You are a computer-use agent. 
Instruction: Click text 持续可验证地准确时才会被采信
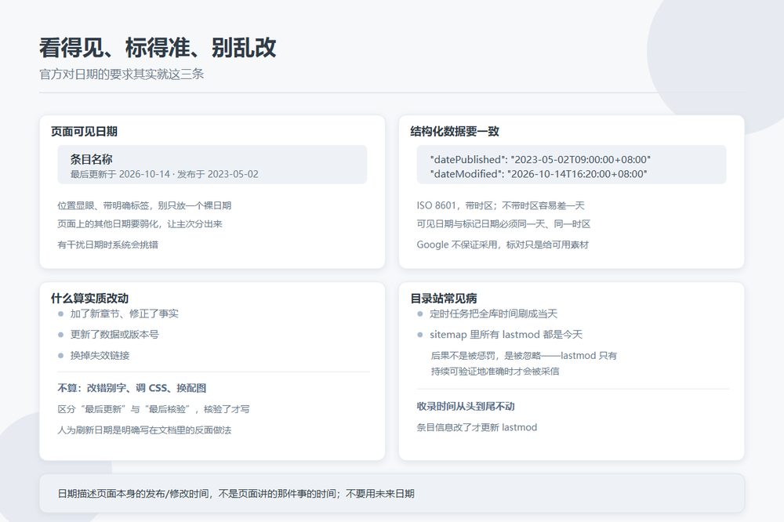(495, 371)
